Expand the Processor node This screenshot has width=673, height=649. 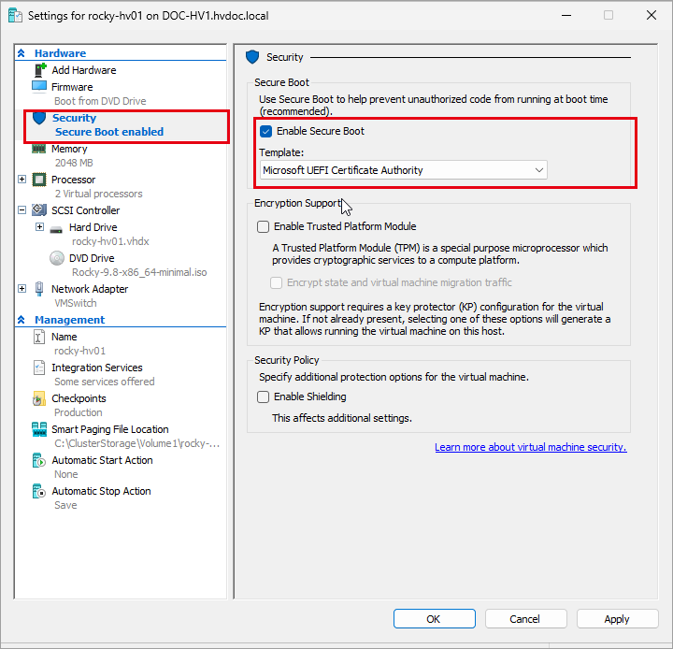(21, 180)
